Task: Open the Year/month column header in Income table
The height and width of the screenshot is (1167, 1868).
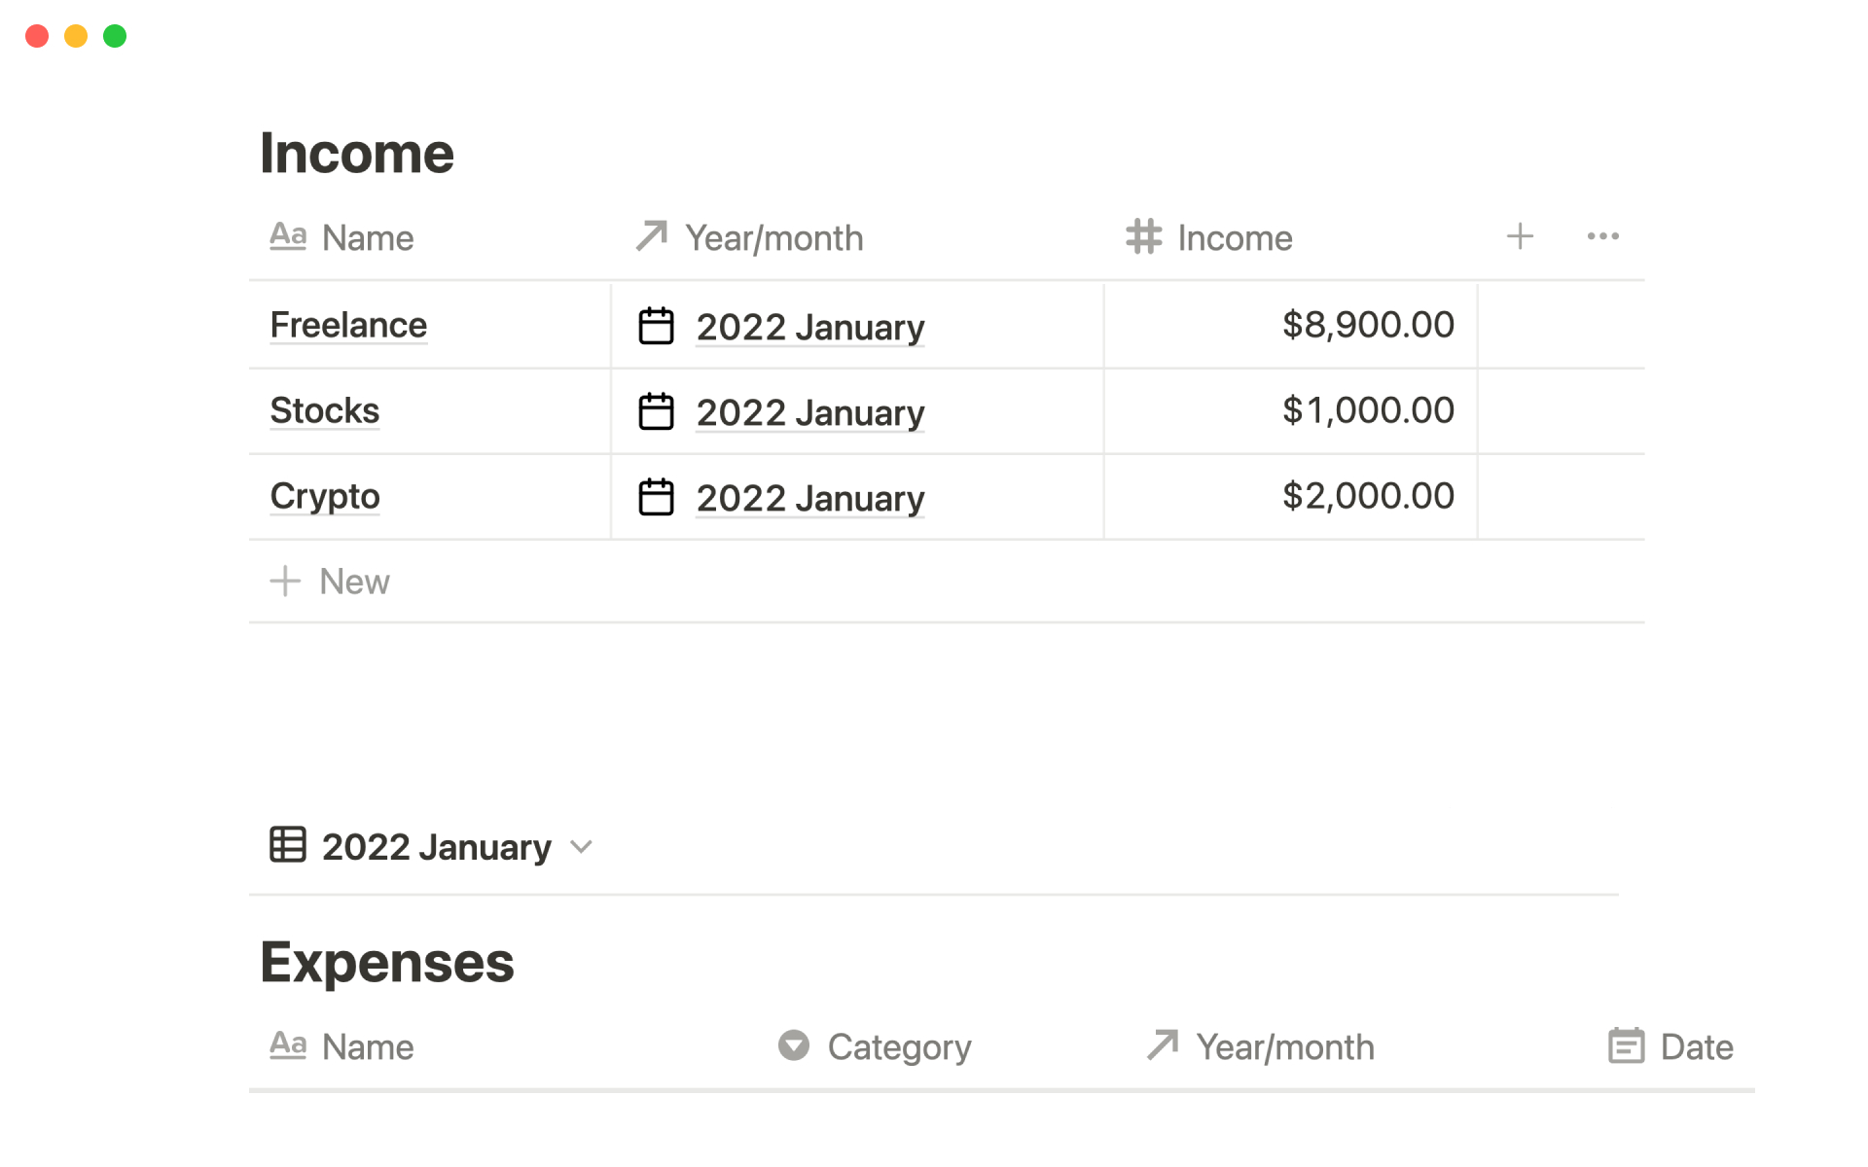Action: (x=773, y=238)
